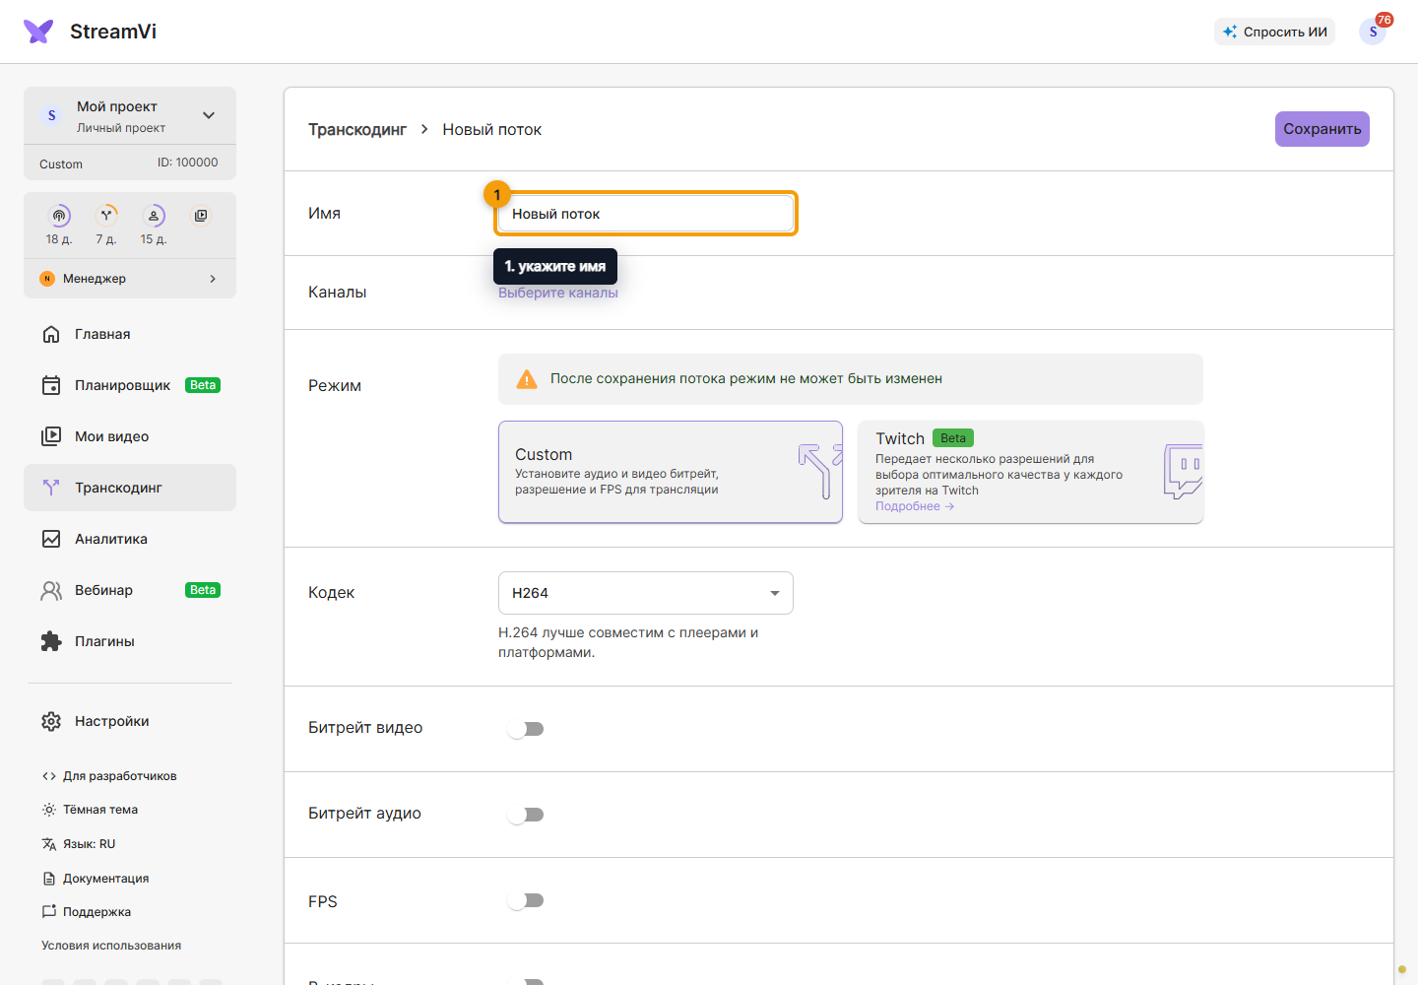Screen dimensions: 1418x985
Task: Click the StreamVi butterfly logo
Action: [38, 32]
